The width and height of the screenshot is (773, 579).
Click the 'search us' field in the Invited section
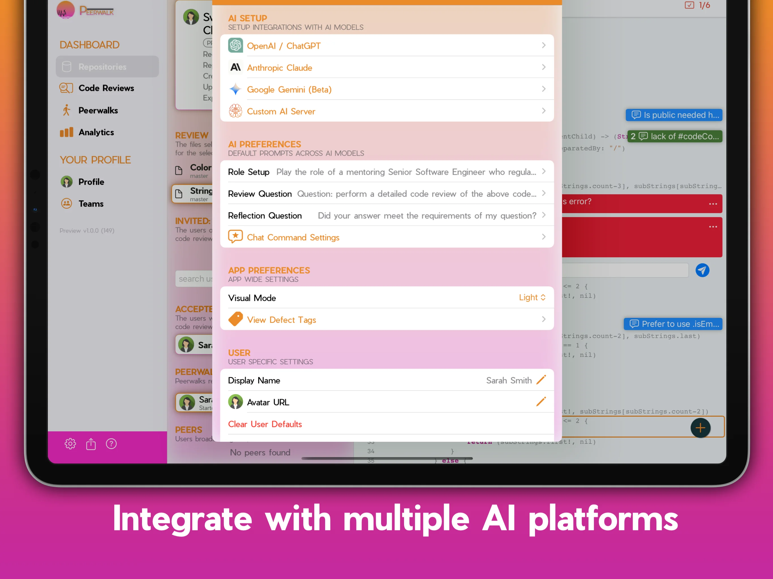click(x=194, y=279)
